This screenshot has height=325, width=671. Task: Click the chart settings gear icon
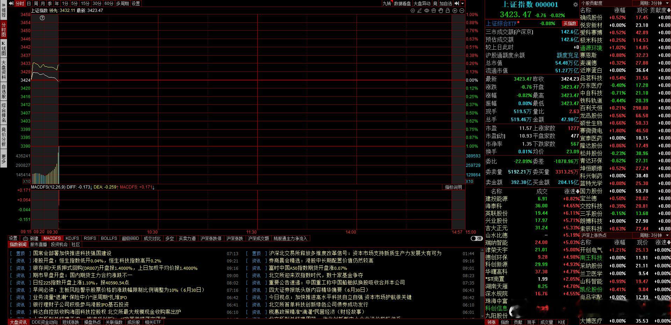coord(413,10)
